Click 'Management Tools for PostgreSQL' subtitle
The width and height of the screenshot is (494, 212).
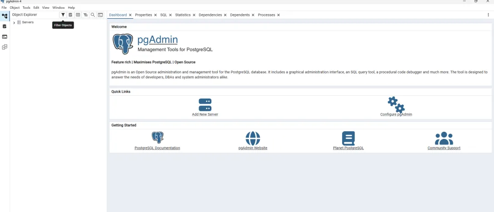click(175, 50)
